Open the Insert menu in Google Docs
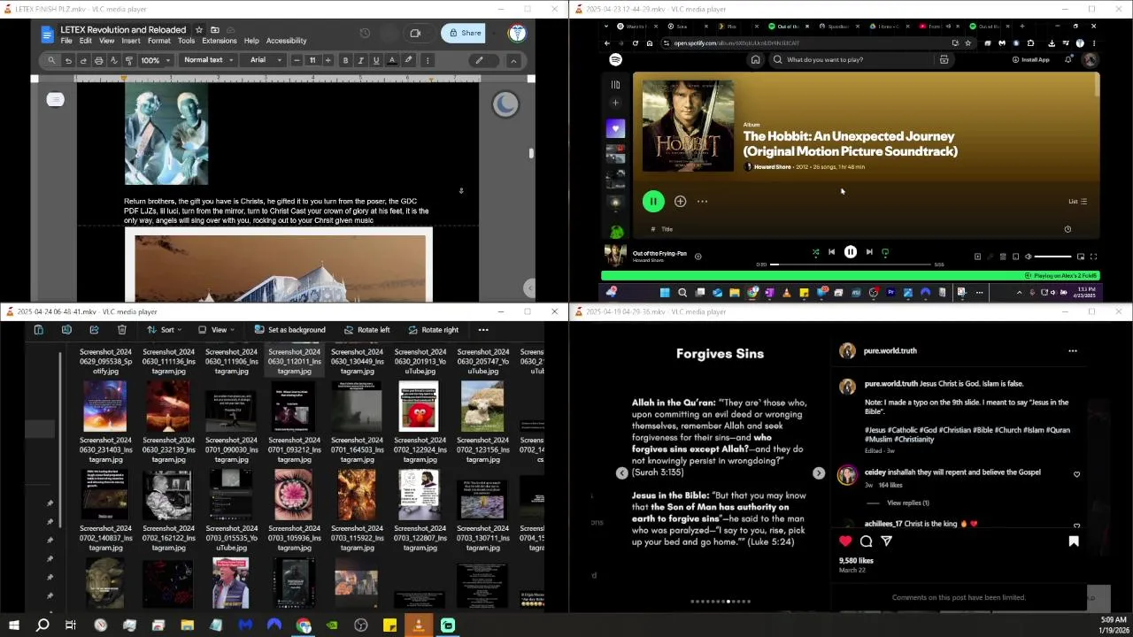1133x637 pixels. 131,41
